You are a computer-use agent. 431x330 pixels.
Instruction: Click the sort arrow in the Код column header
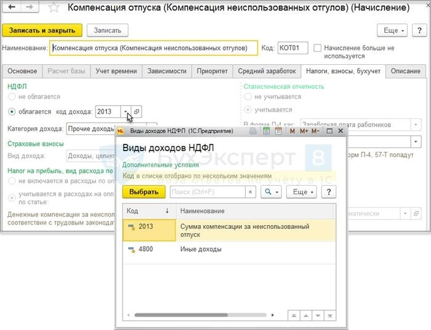167,211
